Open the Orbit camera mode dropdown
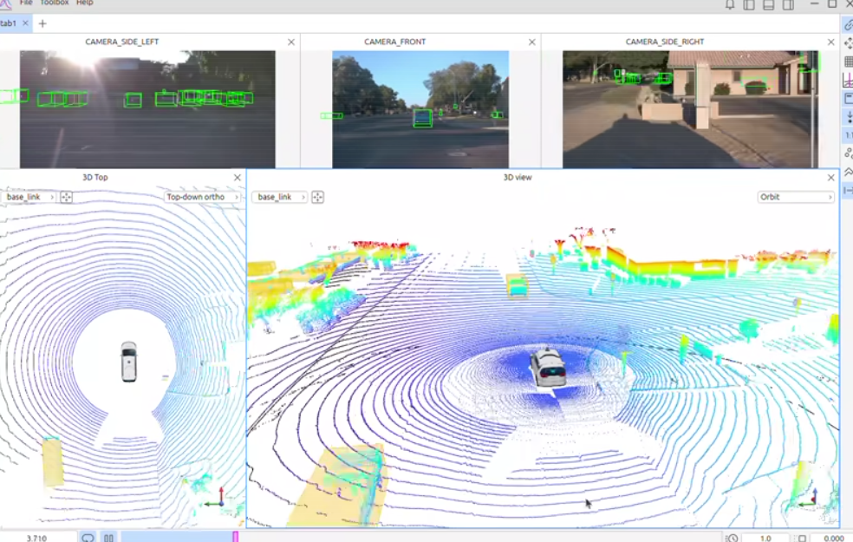This screenshot has width=853, height=542. tap(796, 197)
